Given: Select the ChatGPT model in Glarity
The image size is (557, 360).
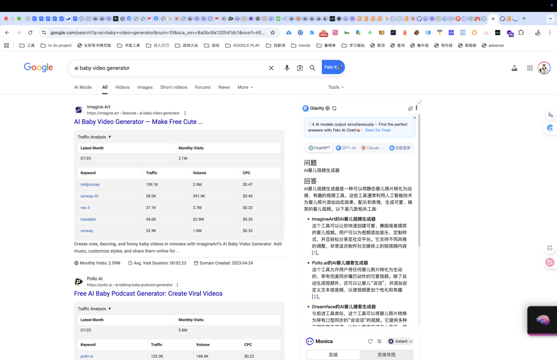Looking at the screenshot, I should [319, 148].
